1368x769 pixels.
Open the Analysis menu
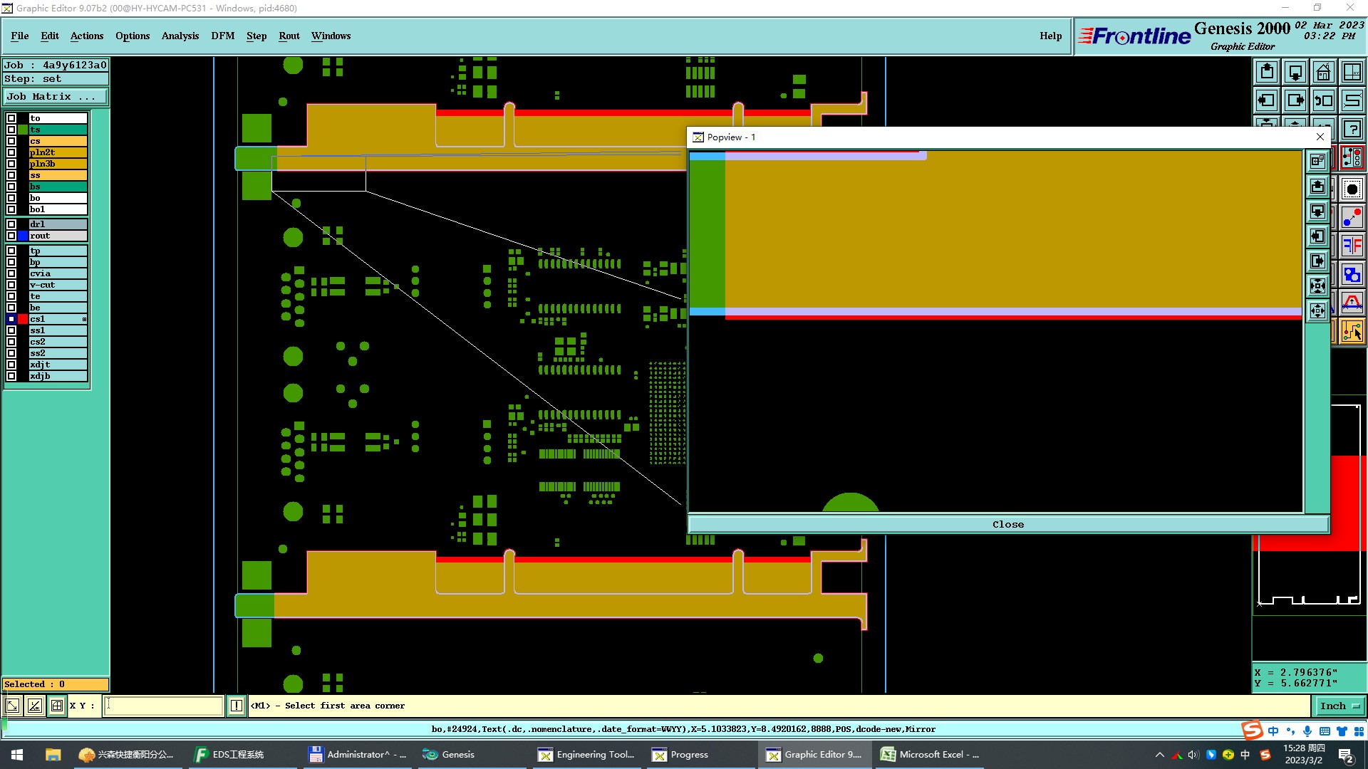coord(180,36)
